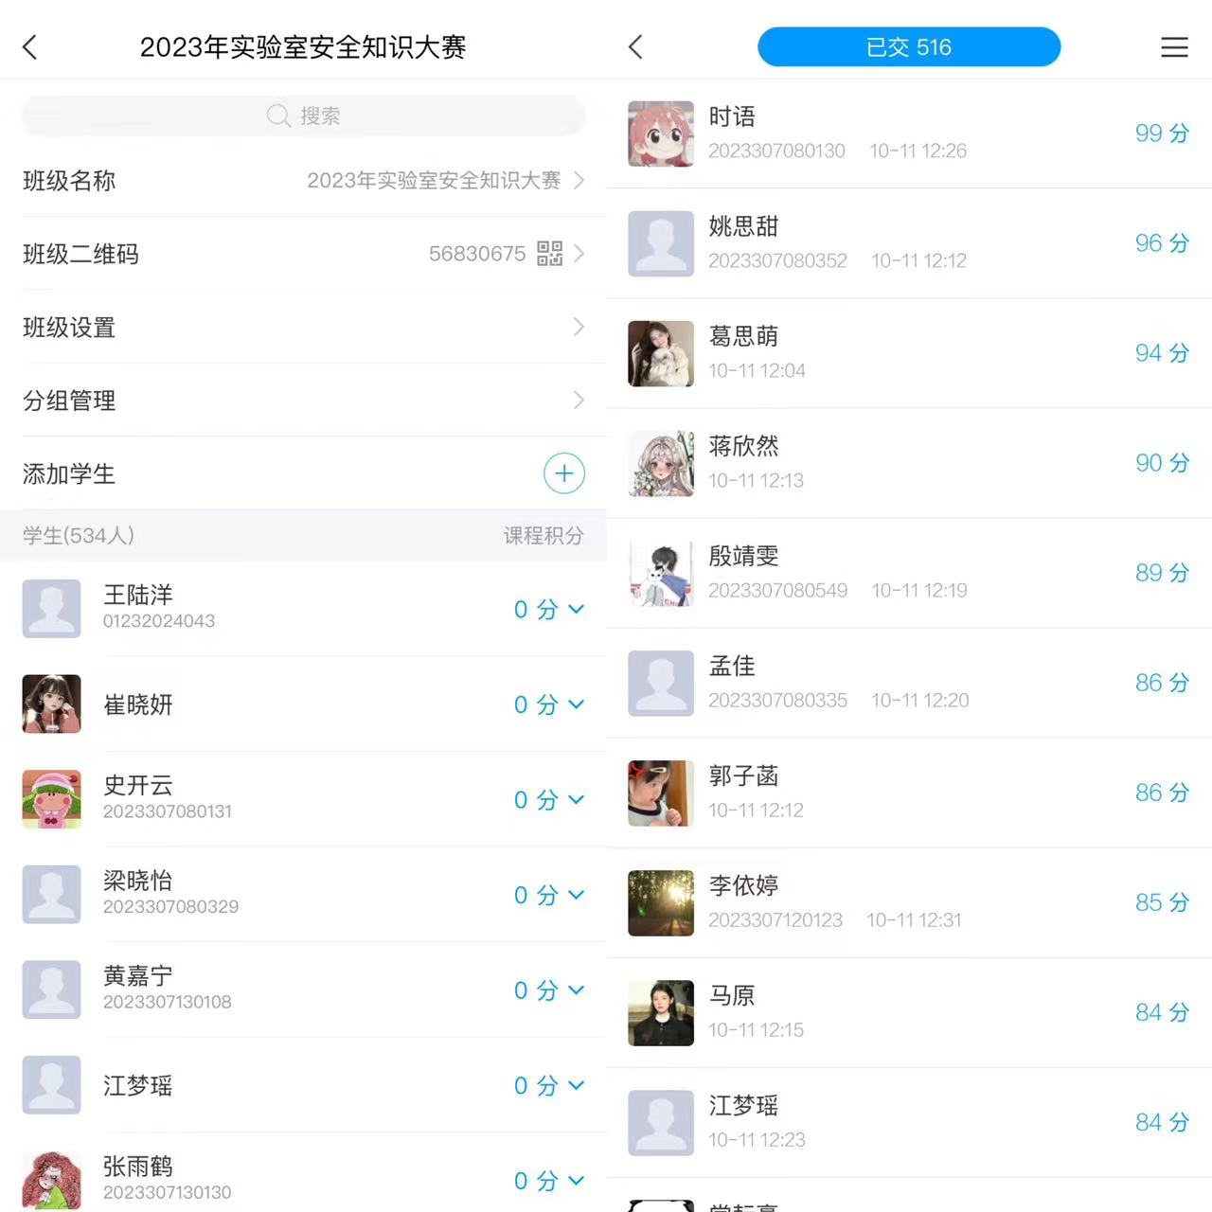Screen dimensions: 1212x1212
Task: Select the 已交 516 tab pill
Action: (x=909, y=47)
